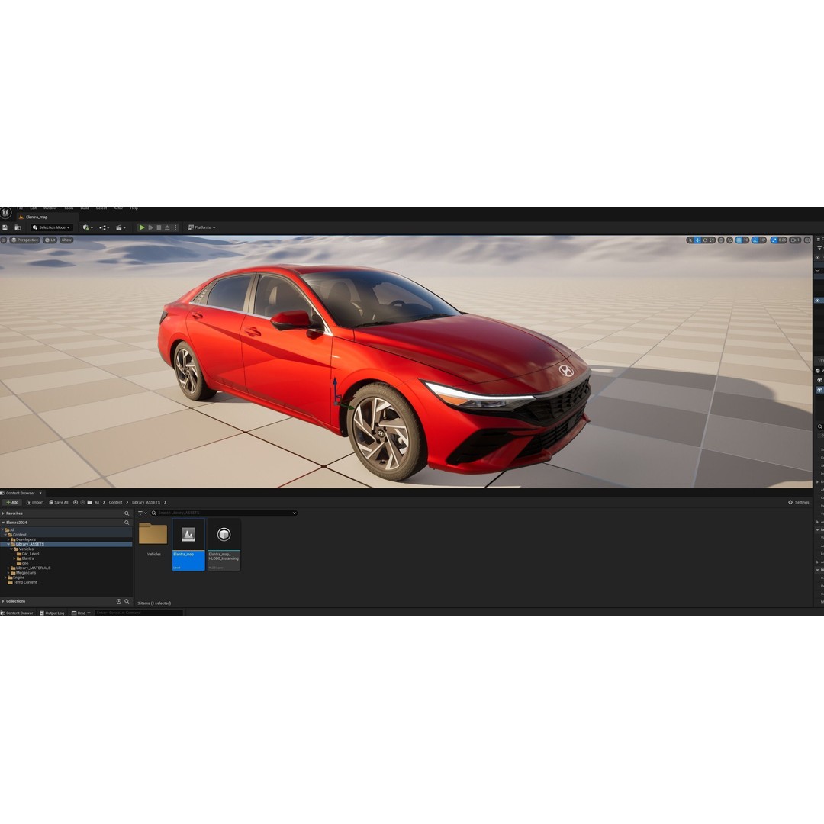Open Content Browser Settings
This screenshot has width=824, height=824.
799,502
